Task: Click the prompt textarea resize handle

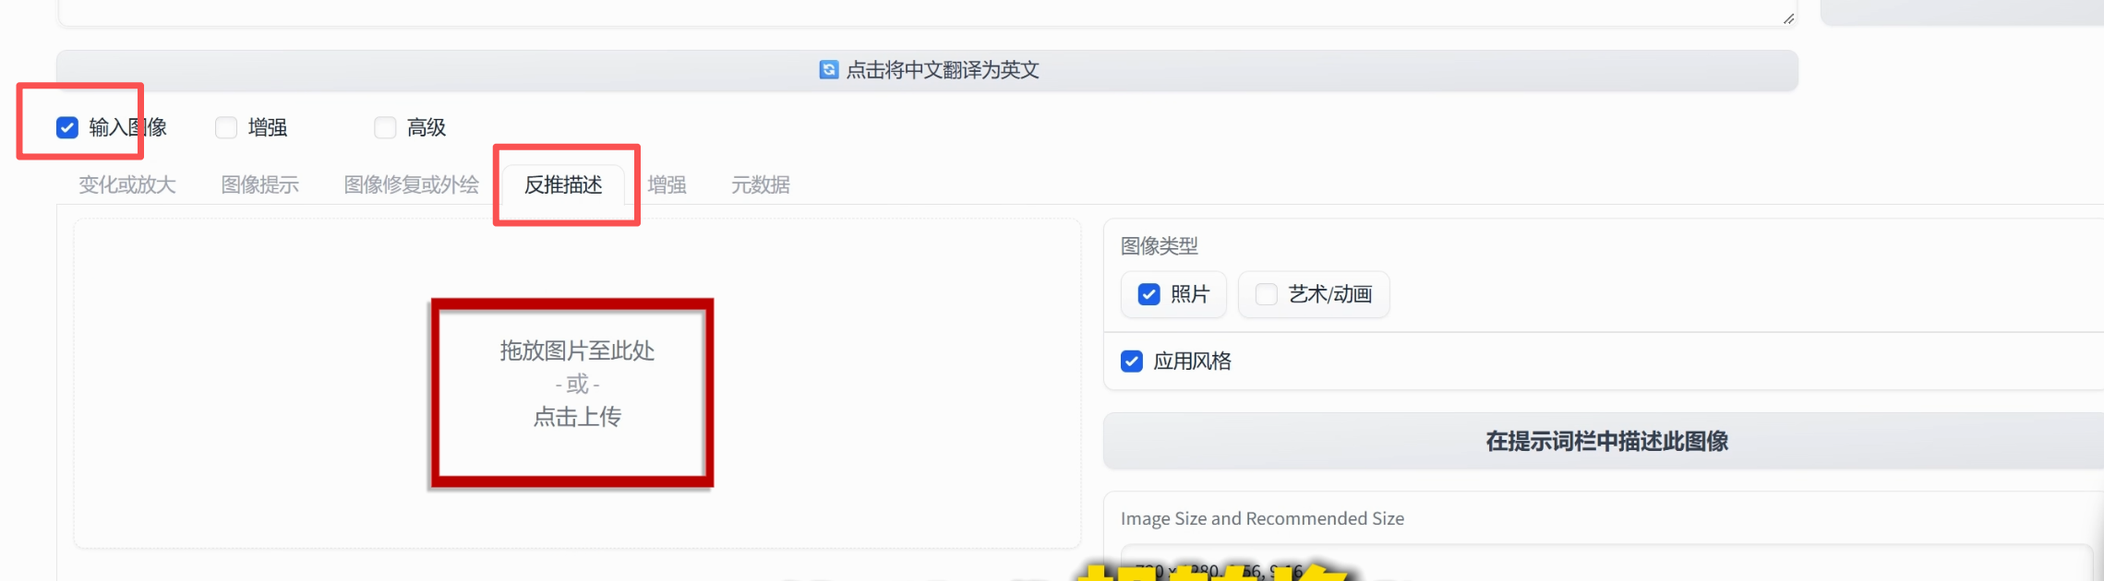Action: [x=1788, y=18]
